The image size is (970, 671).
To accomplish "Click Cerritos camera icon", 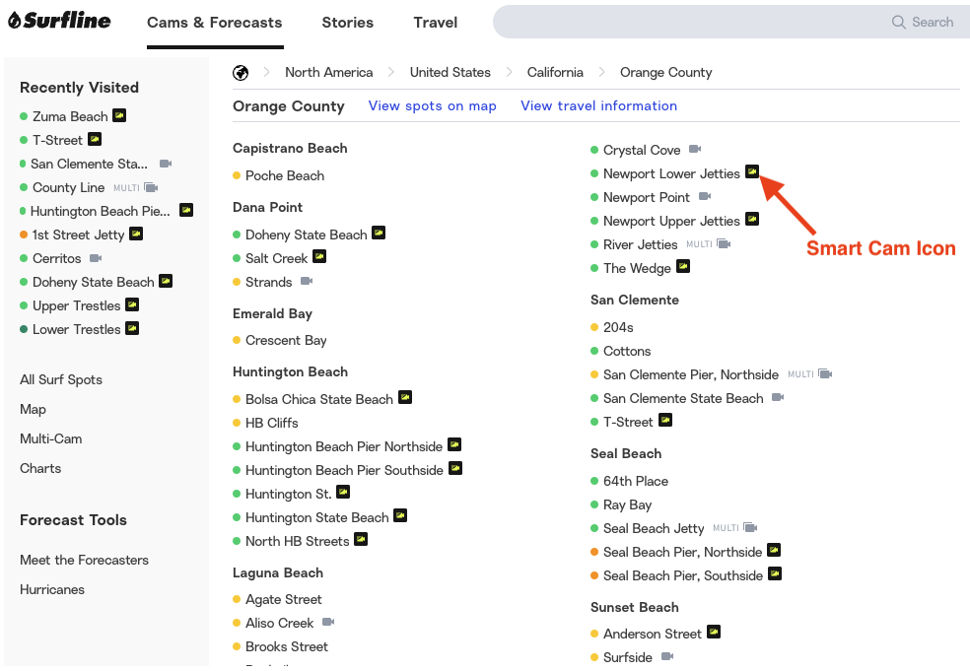I will click(96, 258).
